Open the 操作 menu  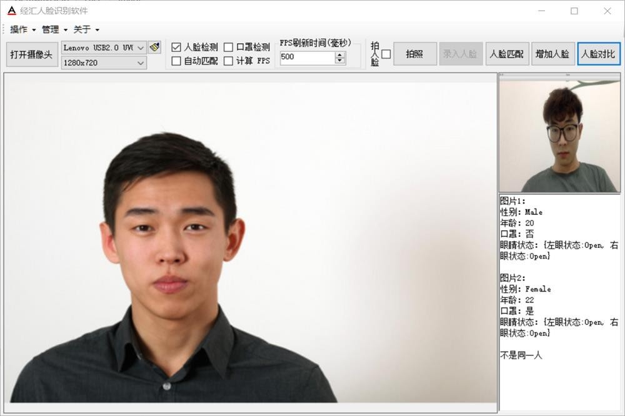coord(22,29)
